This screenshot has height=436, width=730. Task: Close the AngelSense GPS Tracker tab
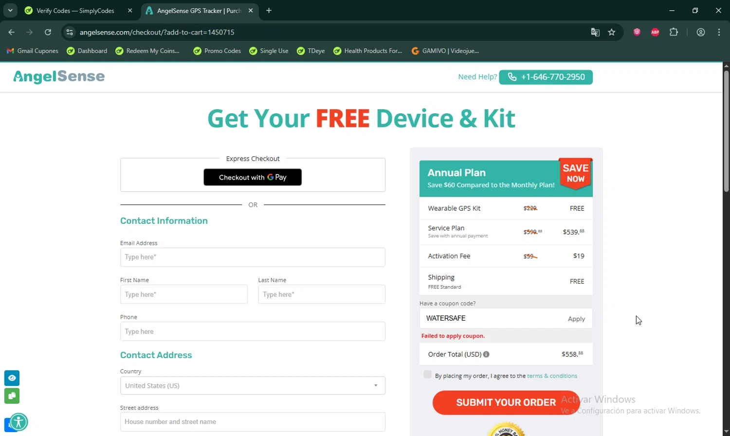coord(251,10)
